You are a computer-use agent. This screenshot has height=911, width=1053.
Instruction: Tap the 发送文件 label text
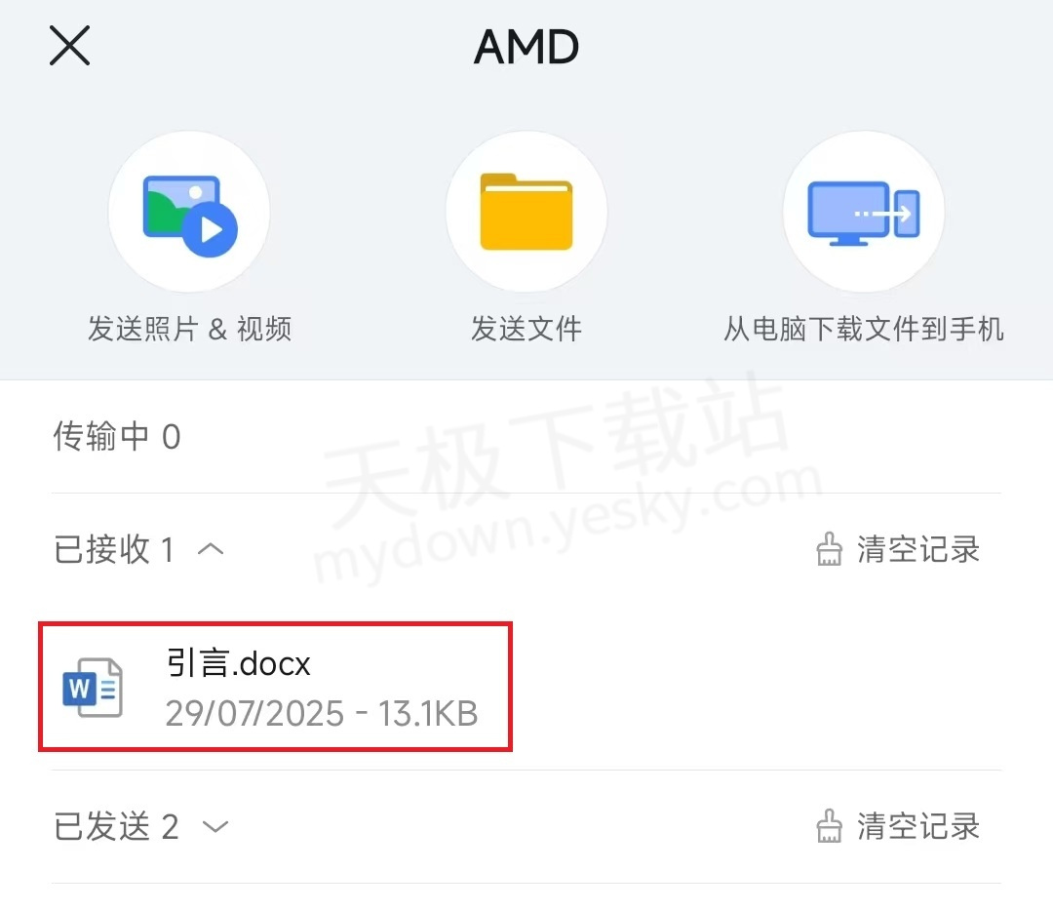coord(526,329)
